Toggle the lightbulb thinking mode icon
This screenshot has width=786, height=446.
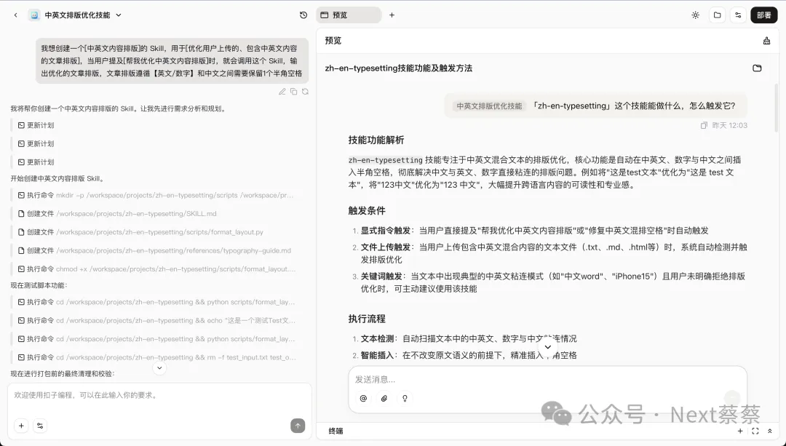405,398
